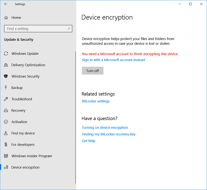This screenshot has height=190, width=207.
Task: Click the Windows Update sync icon
Action: point(6,53)
